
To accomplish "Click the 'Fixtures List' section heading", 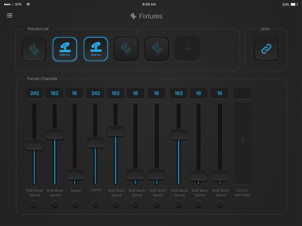I will [x=38, y=29].
